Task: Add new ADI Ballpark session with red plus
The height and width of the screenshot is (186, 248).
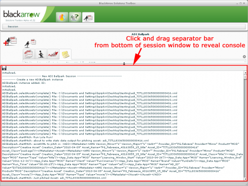Action: [x=10, y=41]
